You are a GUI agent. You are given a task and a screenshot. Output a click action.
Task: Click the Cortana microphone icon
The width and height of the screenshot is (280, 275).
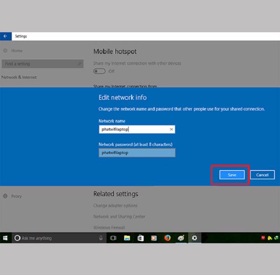101,238
